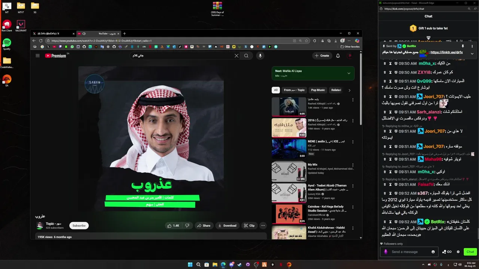Open the EA app desktop shortcut
Viewport: 479px width, 269px height.
7,81
